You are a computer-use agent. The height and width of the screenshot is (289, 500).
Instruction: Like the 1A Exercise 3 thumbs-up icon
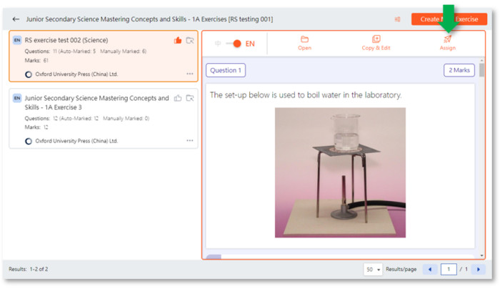pos(178,98)
